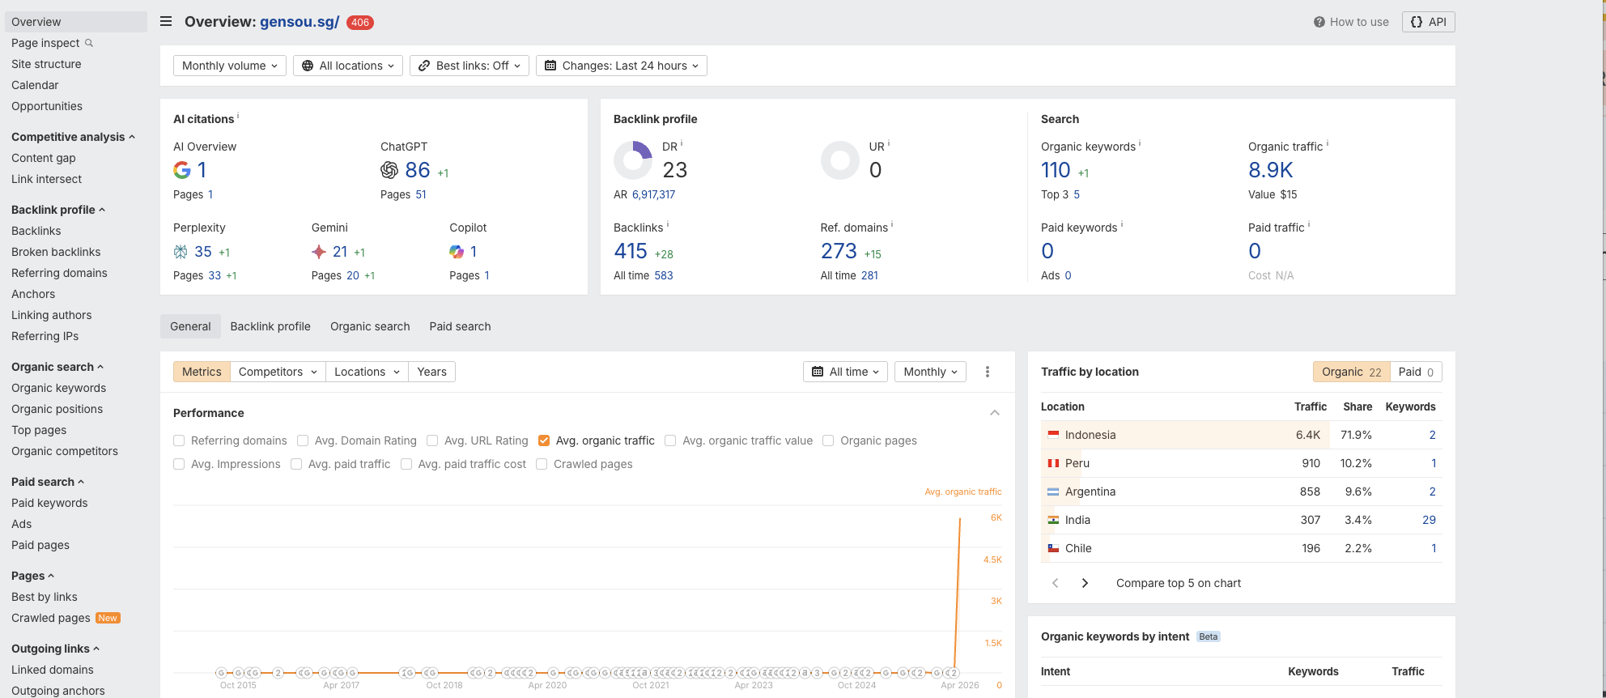Click the red 406 status badge
The image size is (1606, 698).
point(360,23)
